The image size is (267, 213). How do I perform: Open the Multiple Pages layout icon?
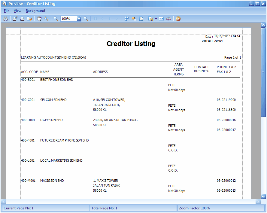tap(126, 19)
